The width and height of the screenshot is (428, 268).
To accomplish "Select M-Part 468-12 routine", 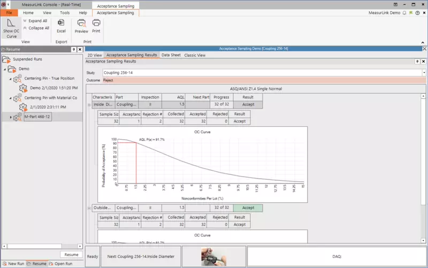I will coord(37,117).
